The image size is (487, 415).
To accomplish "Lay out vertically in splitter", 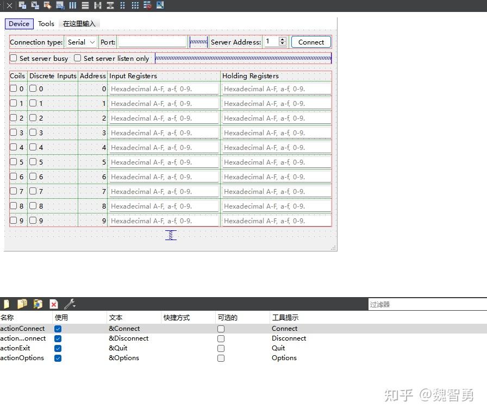I will 110,5.
